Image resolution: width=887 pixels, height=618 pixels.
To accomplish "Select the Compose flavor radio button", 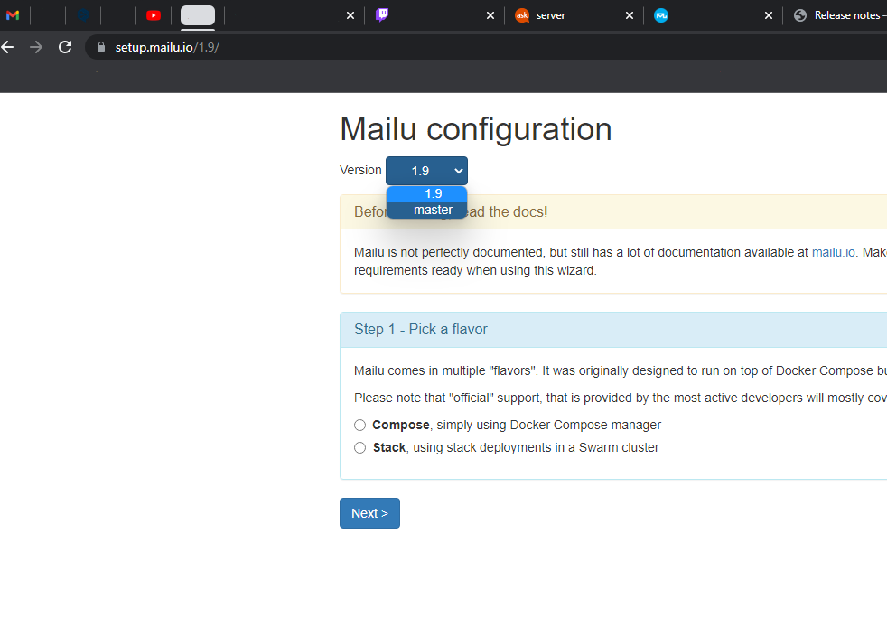I will coord(359,425).
